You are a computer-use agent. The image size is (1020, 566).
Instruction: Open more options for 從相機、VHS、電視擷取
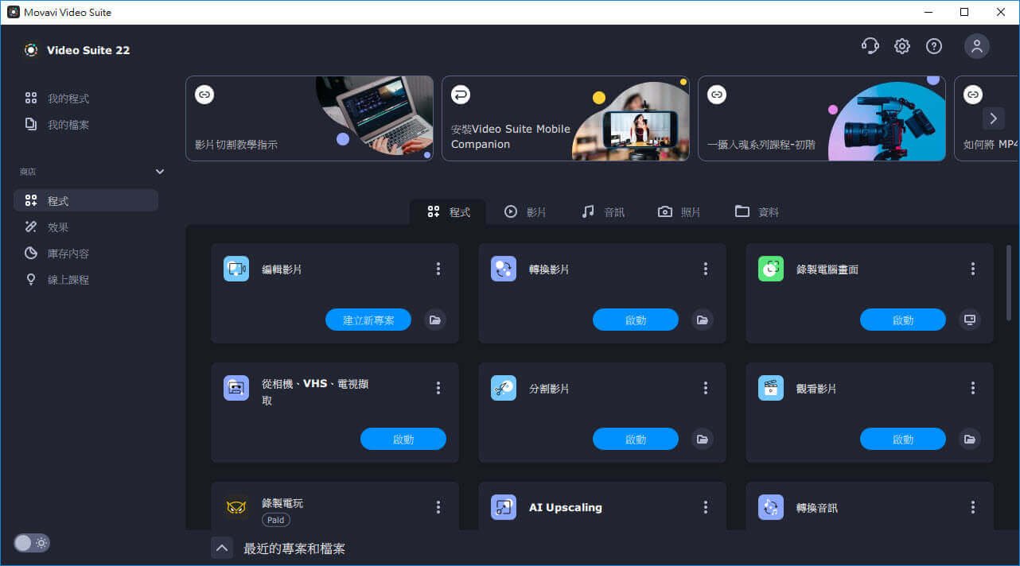pos(438,388)
